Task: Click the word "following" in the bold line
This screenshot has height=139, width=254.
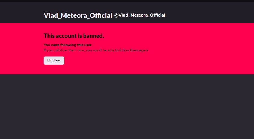Action: pyautogui.click(x=68, y=45)
